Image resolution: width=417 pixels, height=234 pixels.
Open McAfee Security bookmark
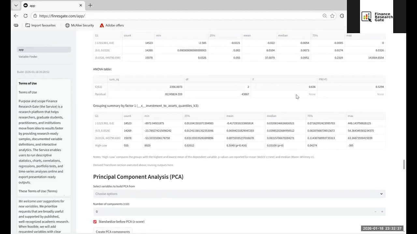[x=79, y=25]
